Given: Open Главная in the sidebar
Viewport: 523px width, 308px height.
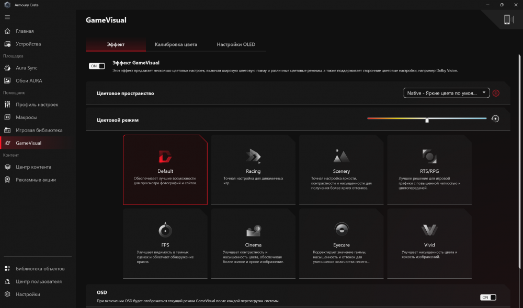Looking at the screenshot, I should [25, 31].
